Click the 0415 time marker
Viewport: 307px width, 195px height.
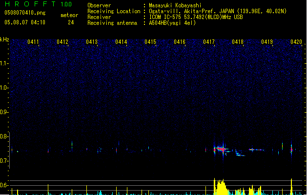click(x=150, y=41)
